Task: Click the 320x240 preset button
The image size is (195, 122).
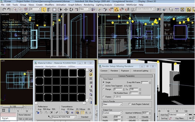Action: [x=132, y=117]
